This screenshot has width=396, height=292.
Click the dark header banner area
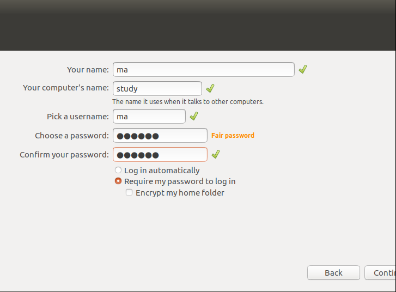(198, 25)
